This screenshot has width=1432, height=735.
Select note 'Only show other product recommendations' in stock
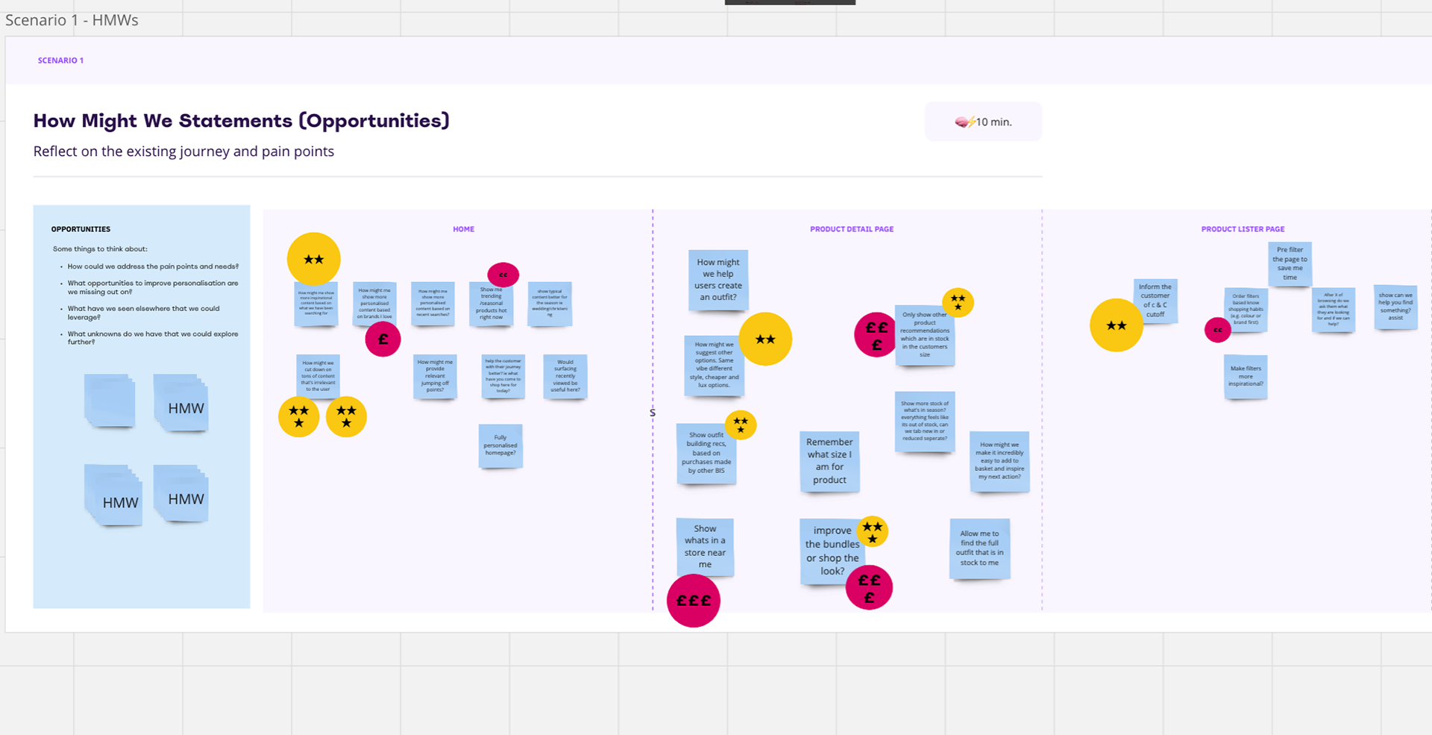click(x=925, y=335)
